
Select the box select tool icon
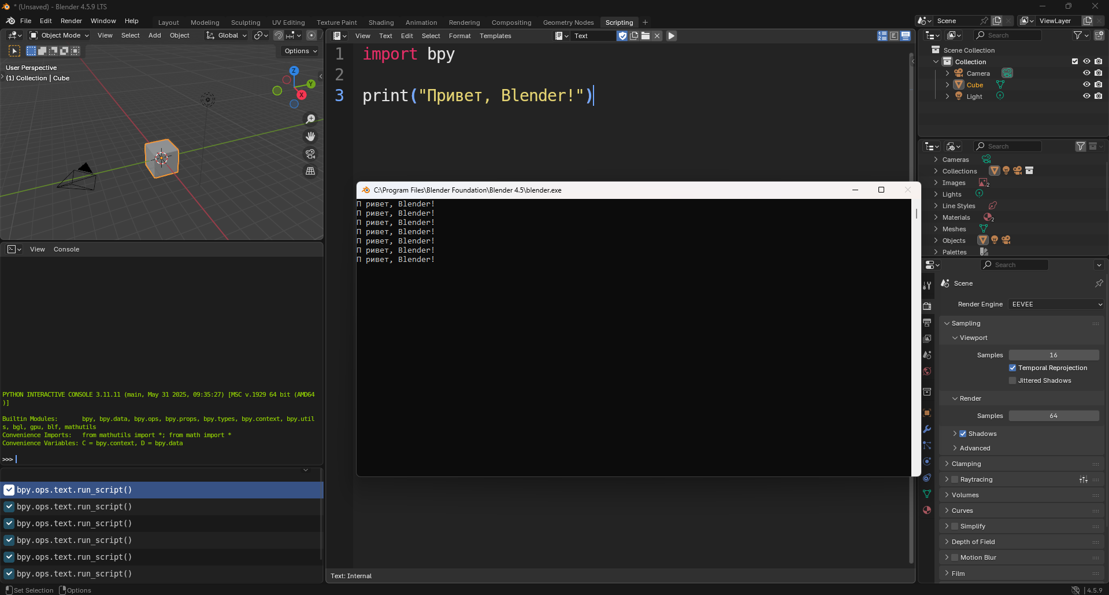click(x=14, y=51)
